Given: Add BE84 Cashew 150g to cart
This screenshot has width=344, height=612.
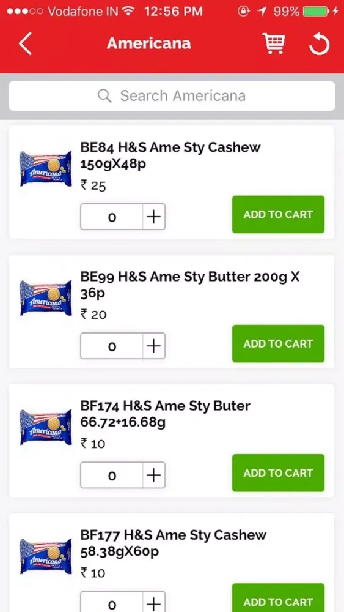Looking at the screenshot, I should (x=278, y=214).
